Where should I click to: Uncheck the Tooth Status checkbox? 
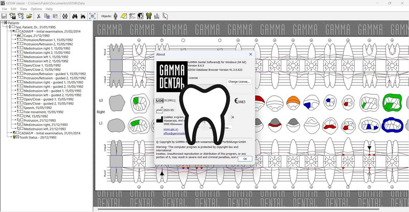coord(17,137)
